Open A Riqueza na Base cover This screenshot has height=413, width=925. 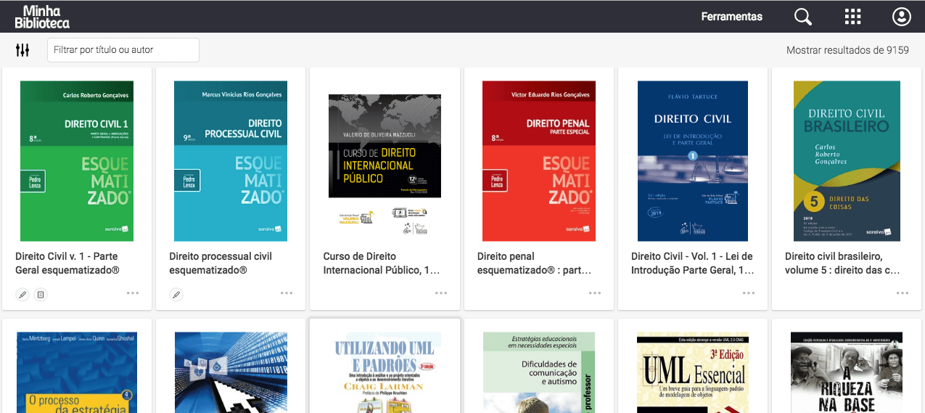847,372
